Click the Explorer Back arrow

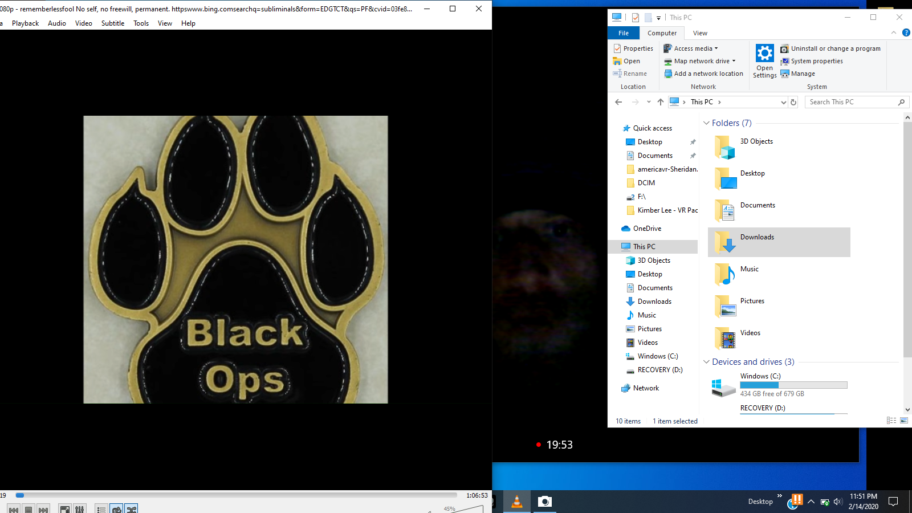(618, 102)
